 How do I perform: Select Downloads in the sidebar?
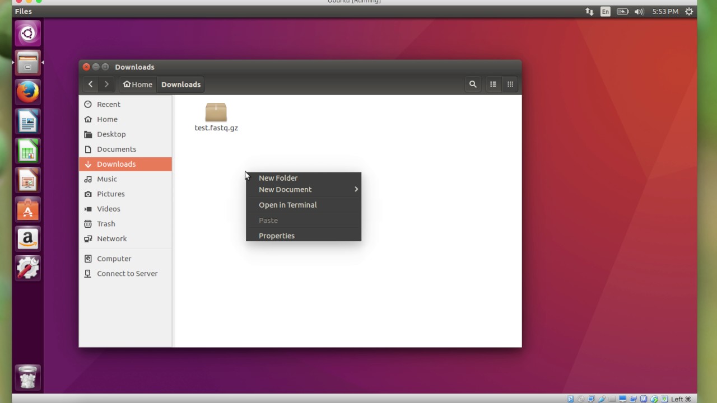[125, 164]
